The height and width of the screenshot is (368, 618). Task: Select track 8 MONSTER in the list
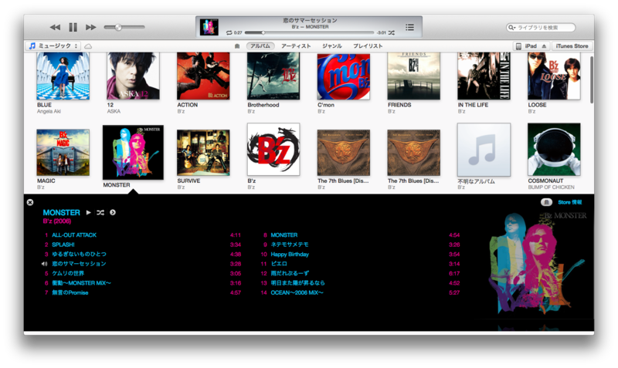point(284,235)
